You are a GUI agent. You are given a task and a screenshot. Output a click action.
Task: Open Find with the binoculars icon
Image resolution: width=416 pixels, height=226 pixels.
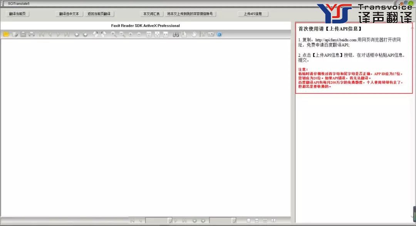point(176,35)
